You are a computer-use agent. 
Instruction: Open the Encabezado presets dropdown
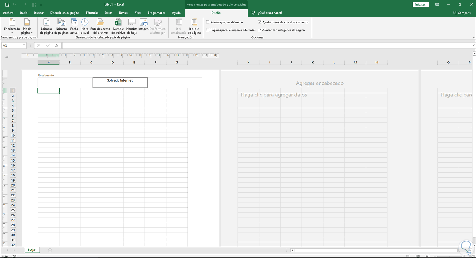click(12, 26)
